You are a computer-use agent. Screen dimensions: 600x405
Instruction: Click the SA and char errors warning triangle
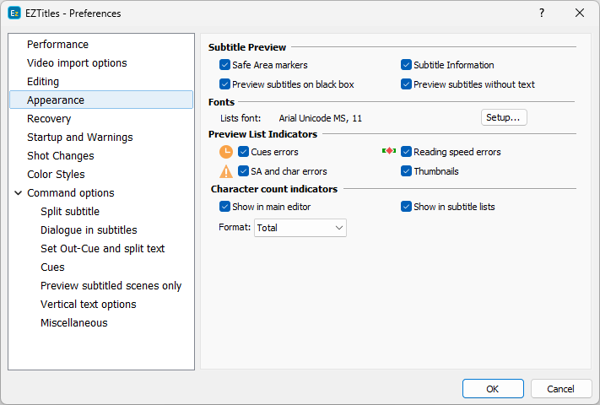point(225,171)
